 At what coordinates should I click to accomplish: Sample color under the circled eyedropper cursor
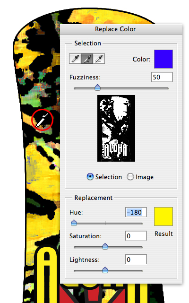click(37, 126)
